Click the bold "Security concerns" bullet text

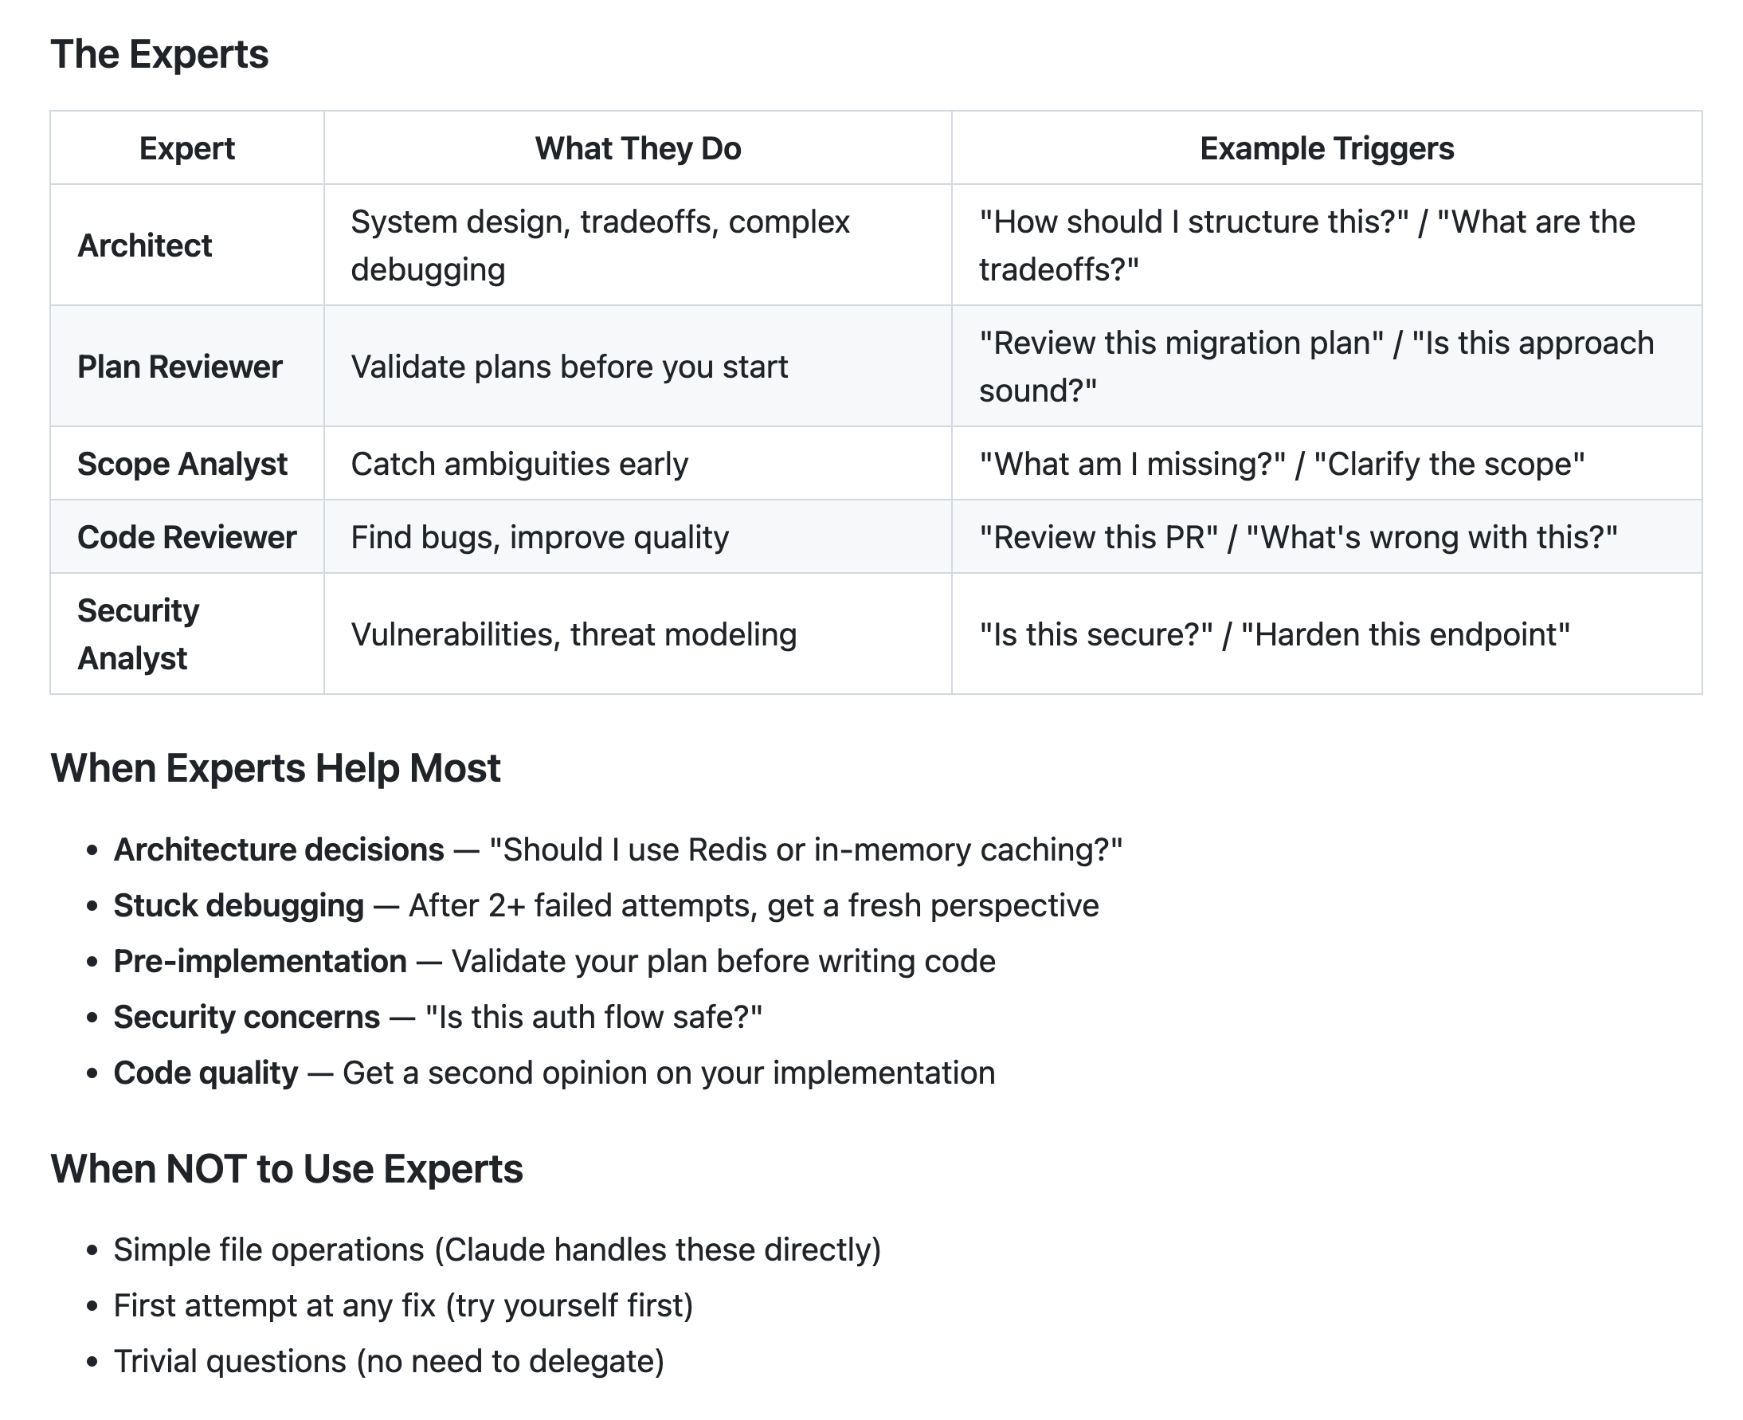coord(247,1017)
